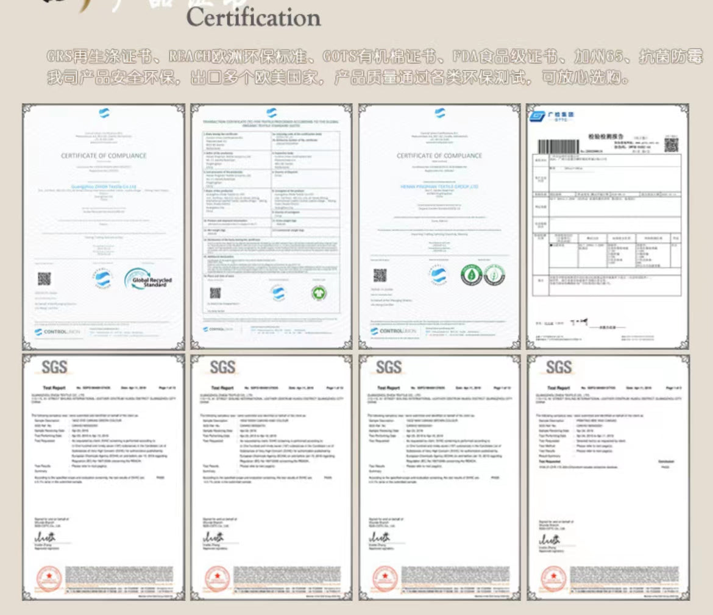713x615 pixels.
Task: Click the signature on the rightmost SGS report
Action: [550, 541]
